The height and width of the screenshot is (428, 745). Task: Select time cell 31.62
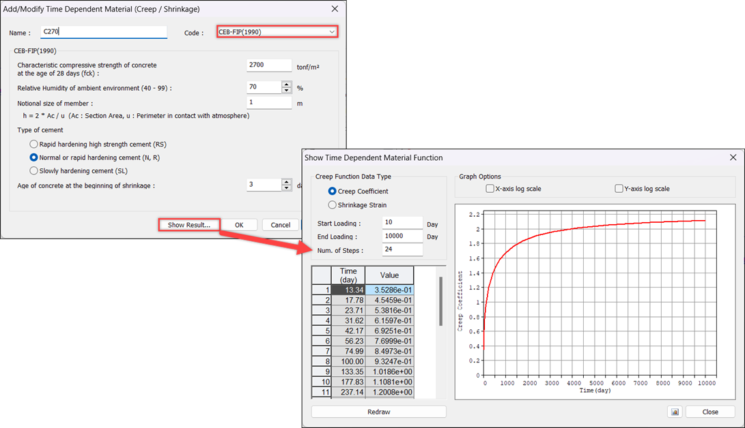click(x=348, y=320)
